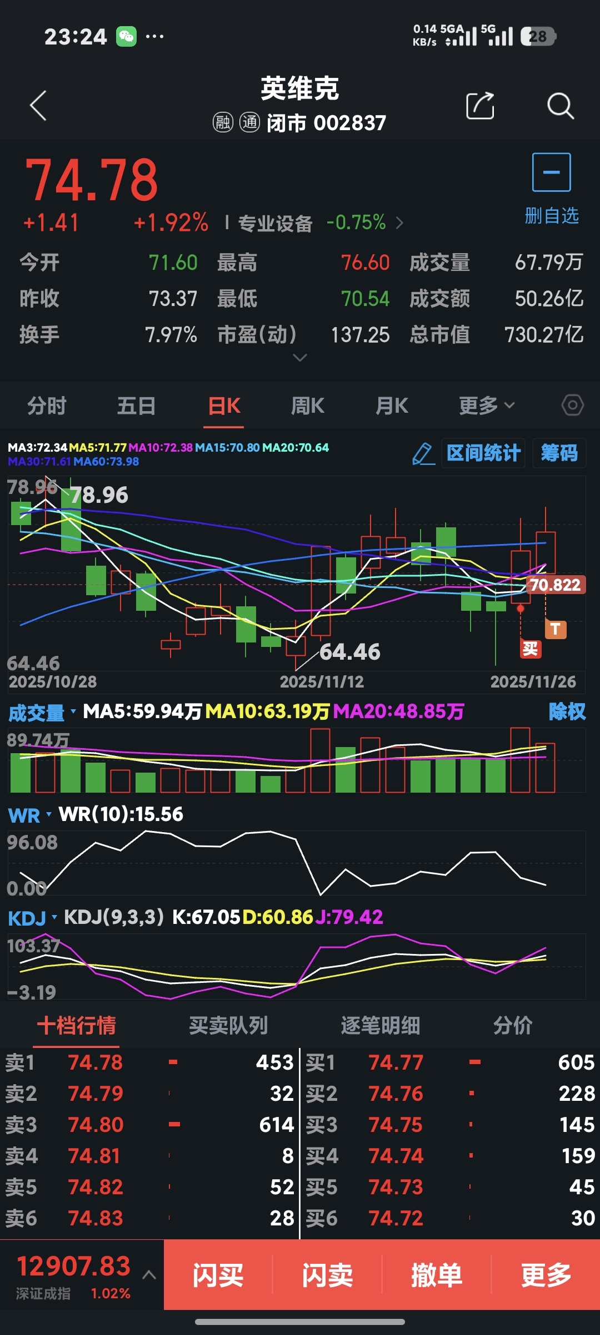This screenshot has height=1335, width=600.
Task: Tap the orange T marker on chart
Action: (x=556, y=630)
